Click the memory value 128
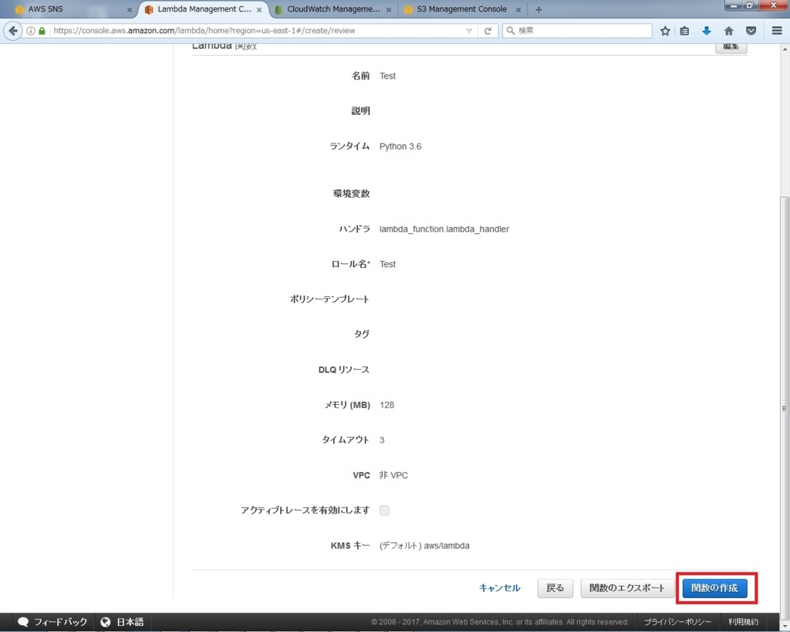 pos(387,405)
